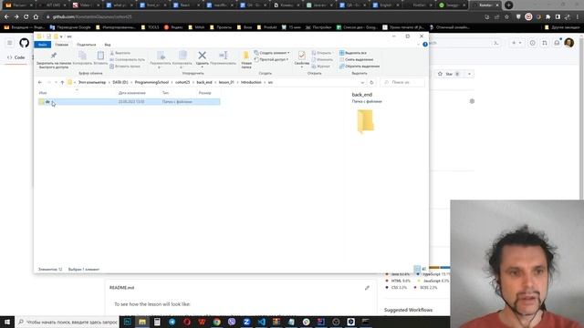
Task: Sort by Type (Тип) column header
Action: pyautogui.click(x=165, y=93)
